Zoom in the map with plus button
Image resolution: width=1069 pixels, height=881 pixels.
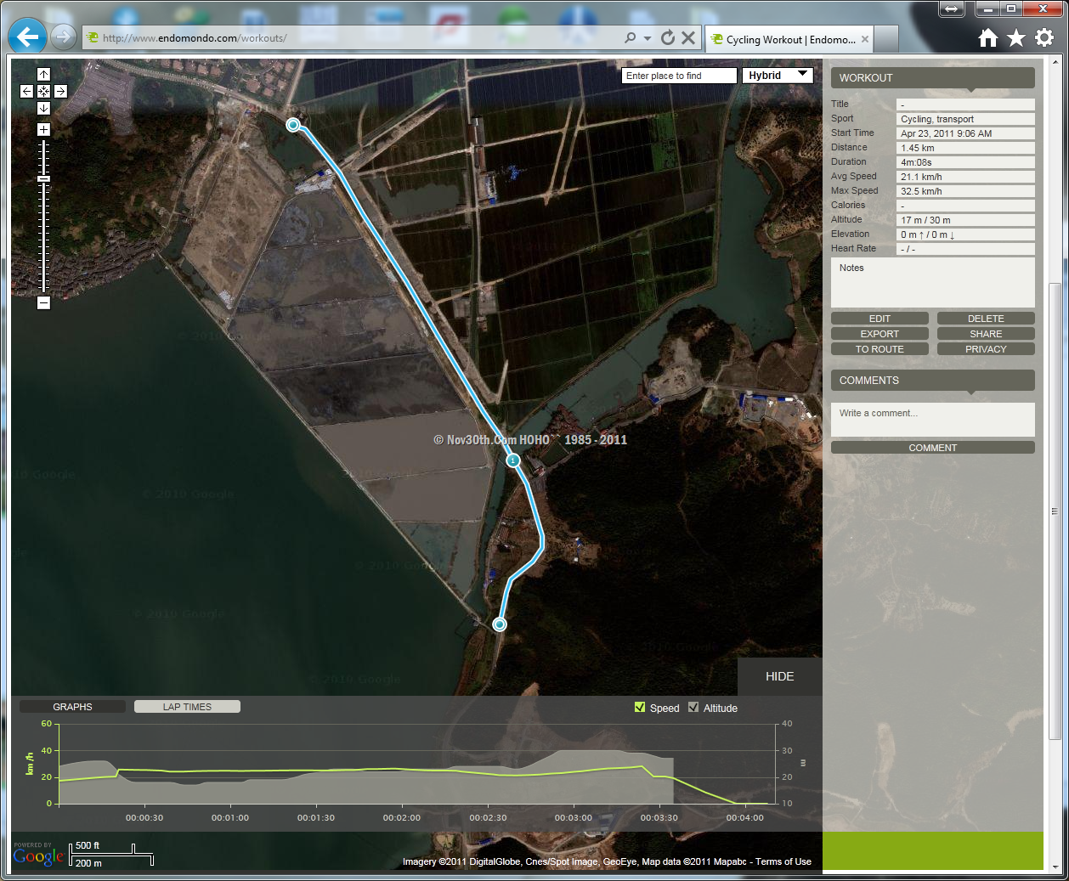coord(43,129)
